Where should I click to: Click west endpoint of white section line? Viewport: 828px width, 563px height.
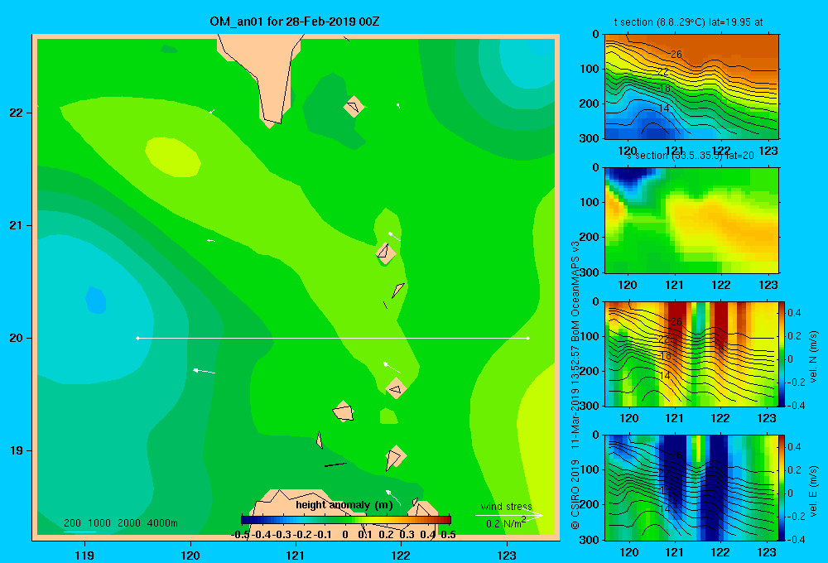point(137,338)
